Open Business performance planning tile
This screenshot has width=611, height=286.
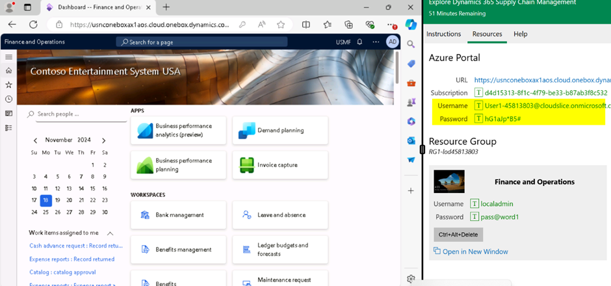coord(179,165)
